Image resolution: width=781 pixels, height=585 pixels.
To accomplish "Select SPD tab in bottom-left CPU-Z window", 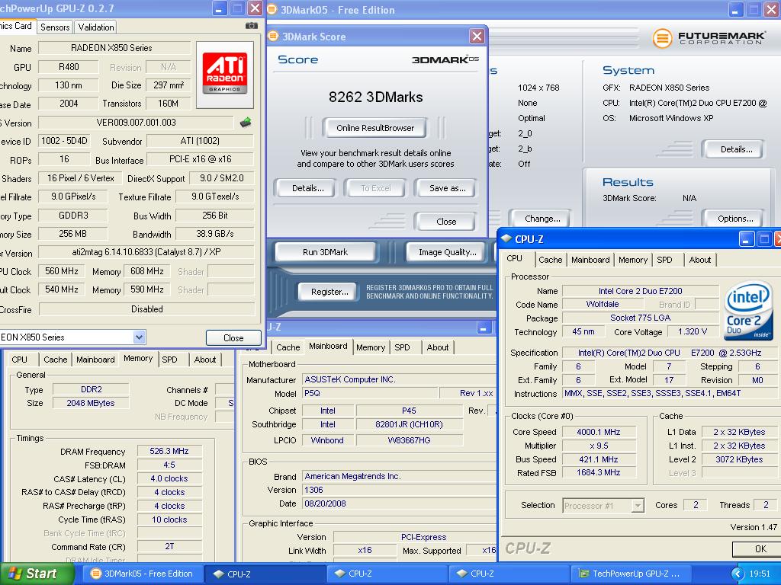I will tap(169, 360).
